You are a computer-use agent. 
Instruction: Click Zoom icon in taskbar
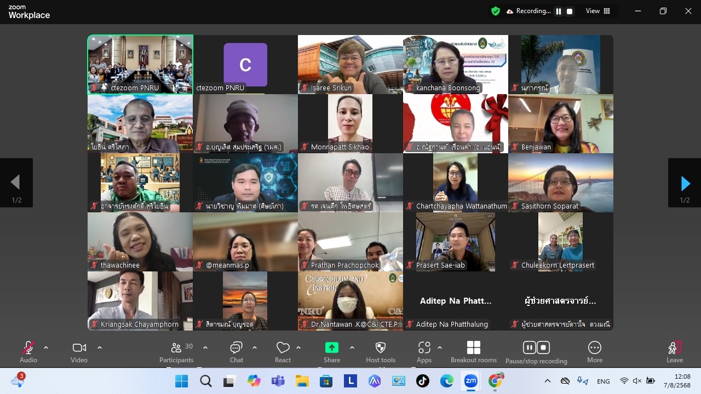pyautogui.click(x=471, y=381)
